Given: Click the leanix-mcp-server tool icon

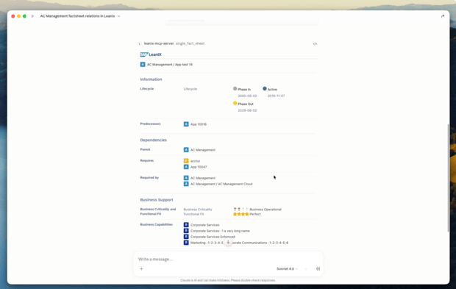Looking at the screenshot, I should coord(140,43).
